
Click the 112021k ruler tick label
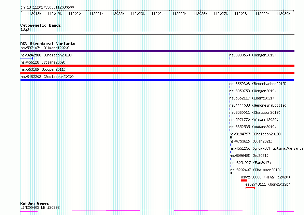pos(96,14)
